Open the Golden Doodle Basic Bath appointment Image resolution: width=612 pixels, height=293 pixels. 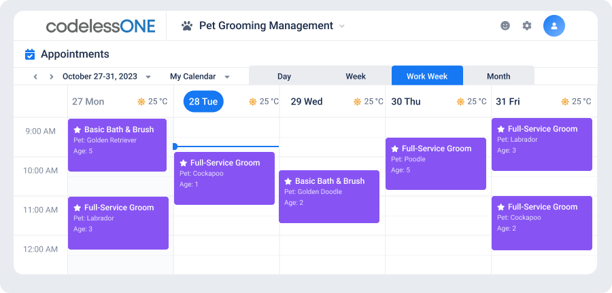329,197
